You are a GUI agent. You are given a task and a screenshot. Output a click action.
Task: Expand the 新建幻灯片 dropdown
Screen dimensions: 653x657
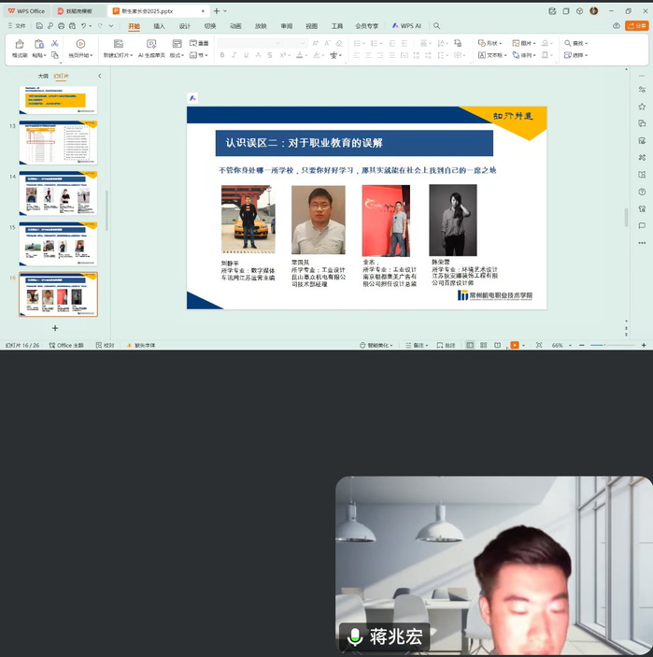(119, 55)
